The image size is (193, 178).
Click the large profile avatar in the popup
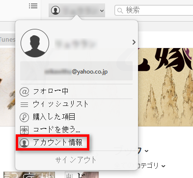pos(35,43)
